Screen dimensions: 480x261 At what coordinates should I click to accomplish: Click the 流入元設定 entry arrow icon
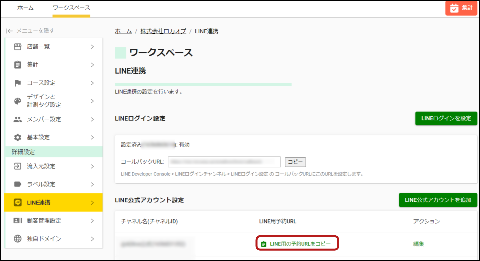pos(18,166)
